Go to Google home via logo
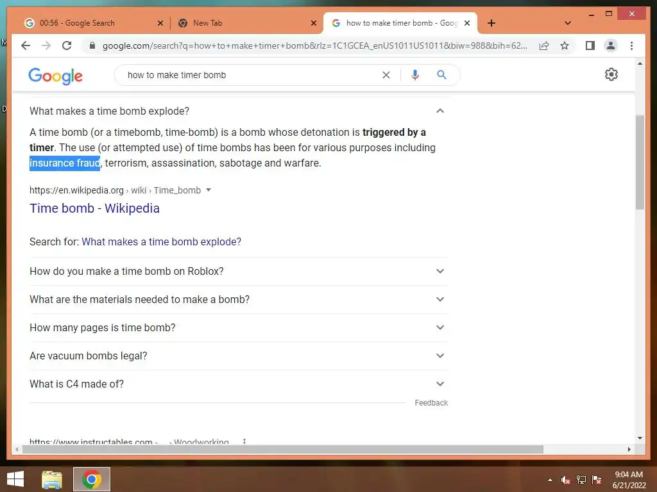Screen dimensions: 657x492 click(x=55, y=76)
